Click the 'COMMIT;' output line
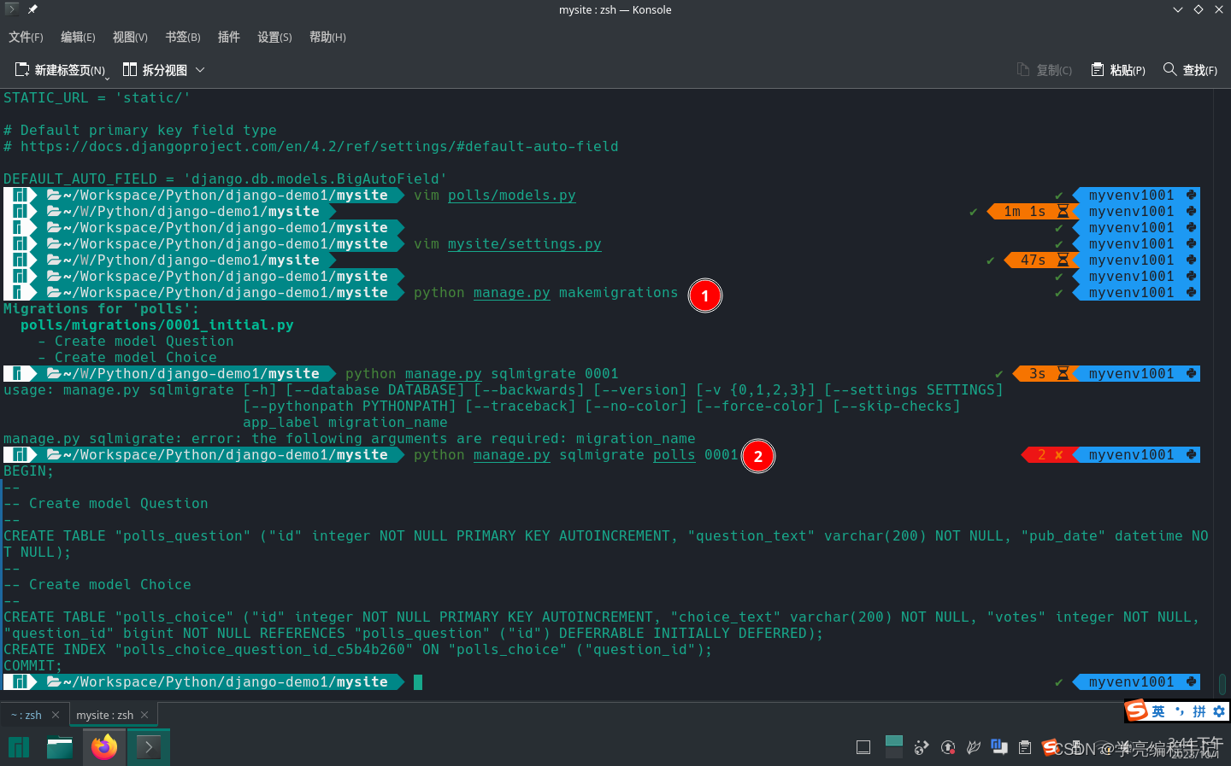This screenshot has width=1231, height=766. point(33,665)
